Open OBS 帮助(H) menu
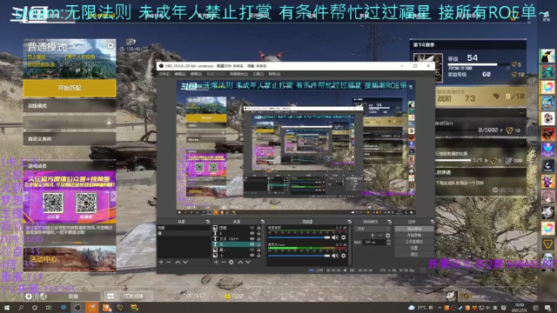The width and height of the screenshot is (557, 313). 274,74
